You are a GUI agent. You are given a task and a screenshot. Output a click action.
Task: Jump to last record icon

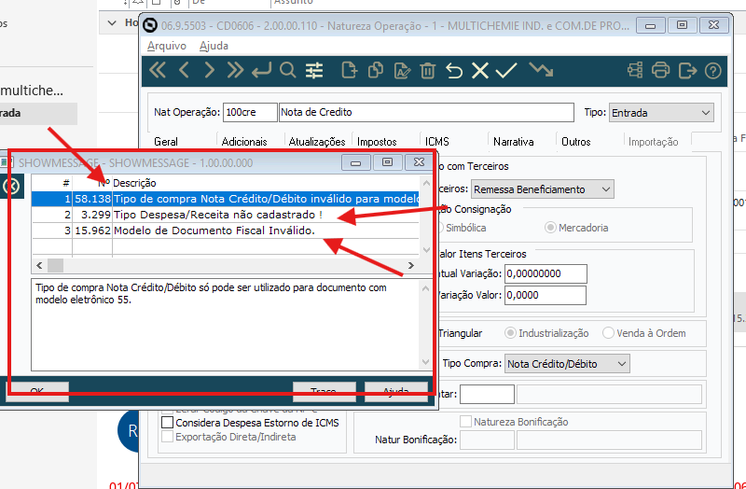[235, 71]
